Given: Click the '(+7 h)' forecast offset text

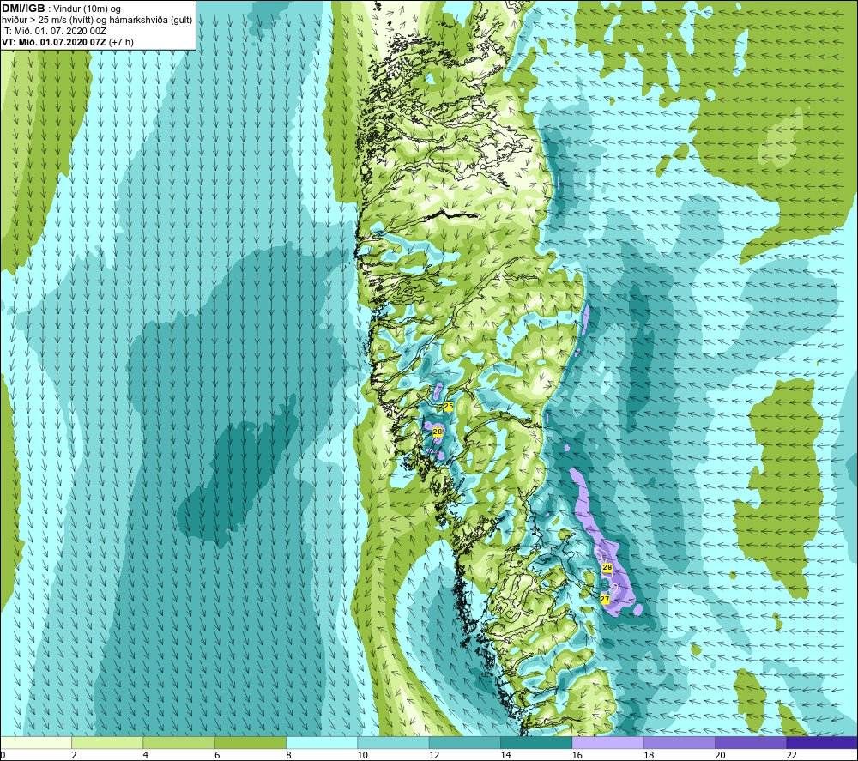Looking at the screenshot, I should point(122,42).
